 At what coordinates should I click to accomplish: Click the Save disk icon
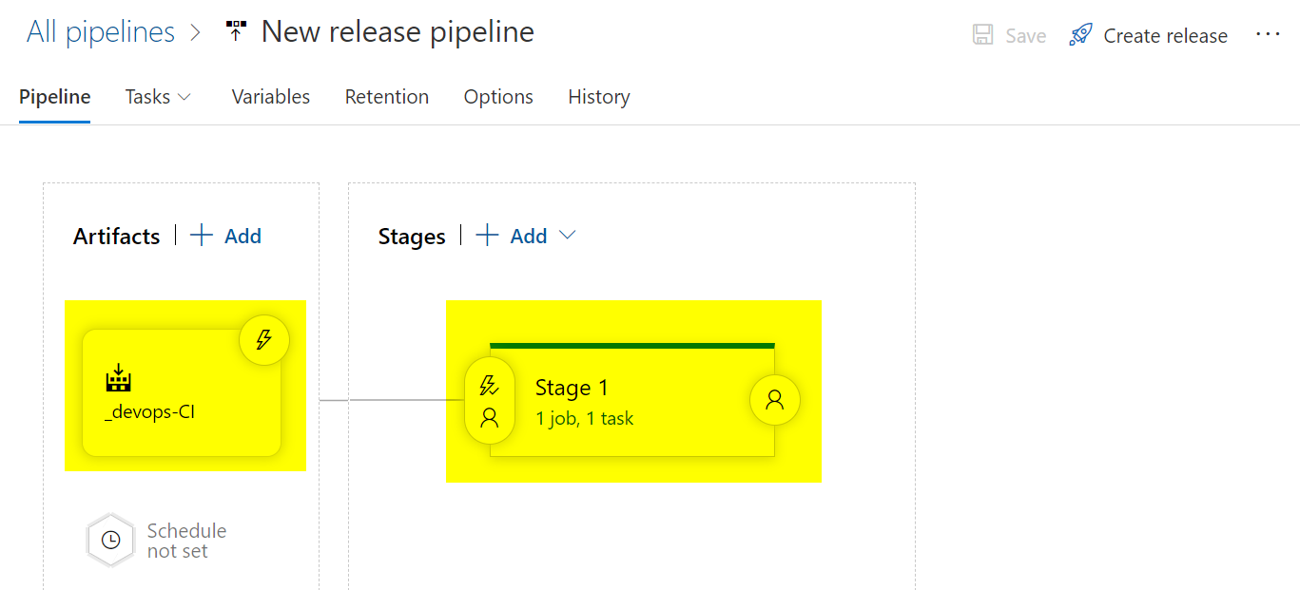pos(982,35)
